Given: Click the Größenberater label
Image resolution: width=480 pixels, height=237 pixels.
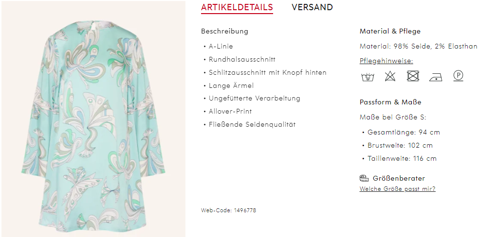Looking at the screenshot, I should (399, 178).
